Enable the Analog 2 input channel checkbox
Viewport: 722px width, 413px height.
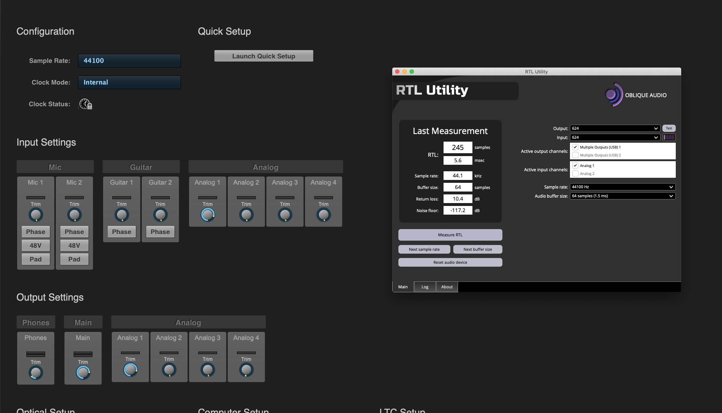pos(575,173)
